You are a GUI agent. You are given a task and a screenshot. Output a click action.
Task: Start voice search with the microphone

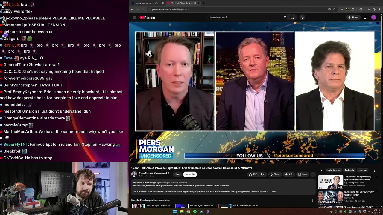[302, 17]
